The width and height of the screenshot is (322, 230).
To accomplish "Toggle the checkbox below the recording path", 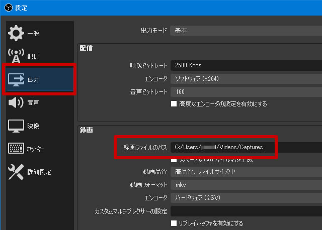I will 174,160.
